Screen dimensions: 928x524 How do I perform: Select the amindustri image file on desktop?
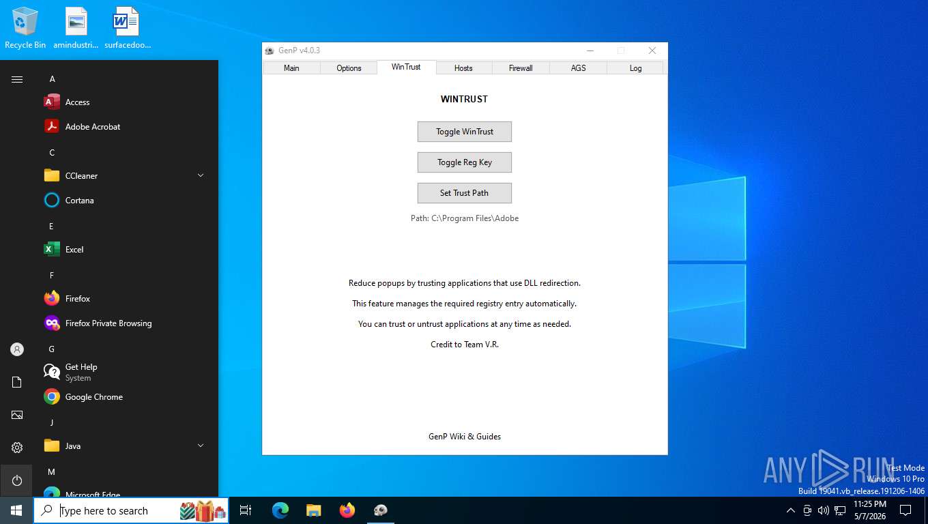coord(76,29)
